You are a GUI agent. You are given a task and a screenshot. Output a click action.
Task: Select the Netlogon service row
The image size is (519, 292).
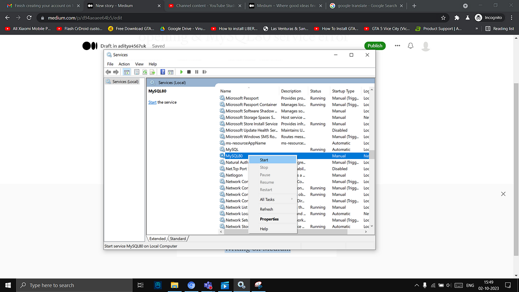294,175
